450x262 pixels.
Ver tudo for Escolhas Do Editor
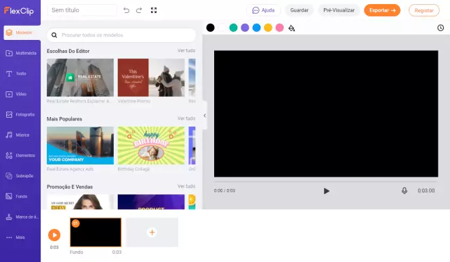click(x=186, y=51)
